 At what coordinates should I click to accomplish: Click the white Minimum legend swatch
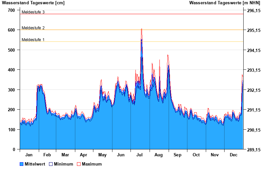51,164
